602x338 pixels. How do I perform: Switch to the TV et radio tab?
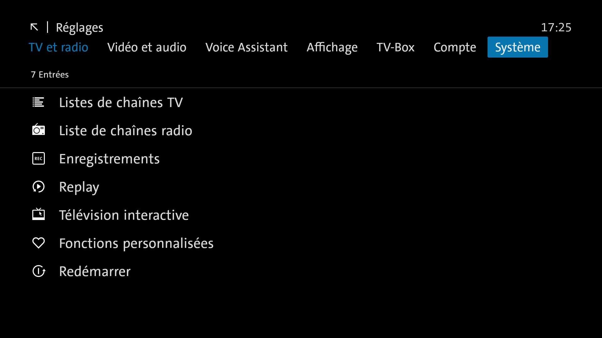coord(58,47)
